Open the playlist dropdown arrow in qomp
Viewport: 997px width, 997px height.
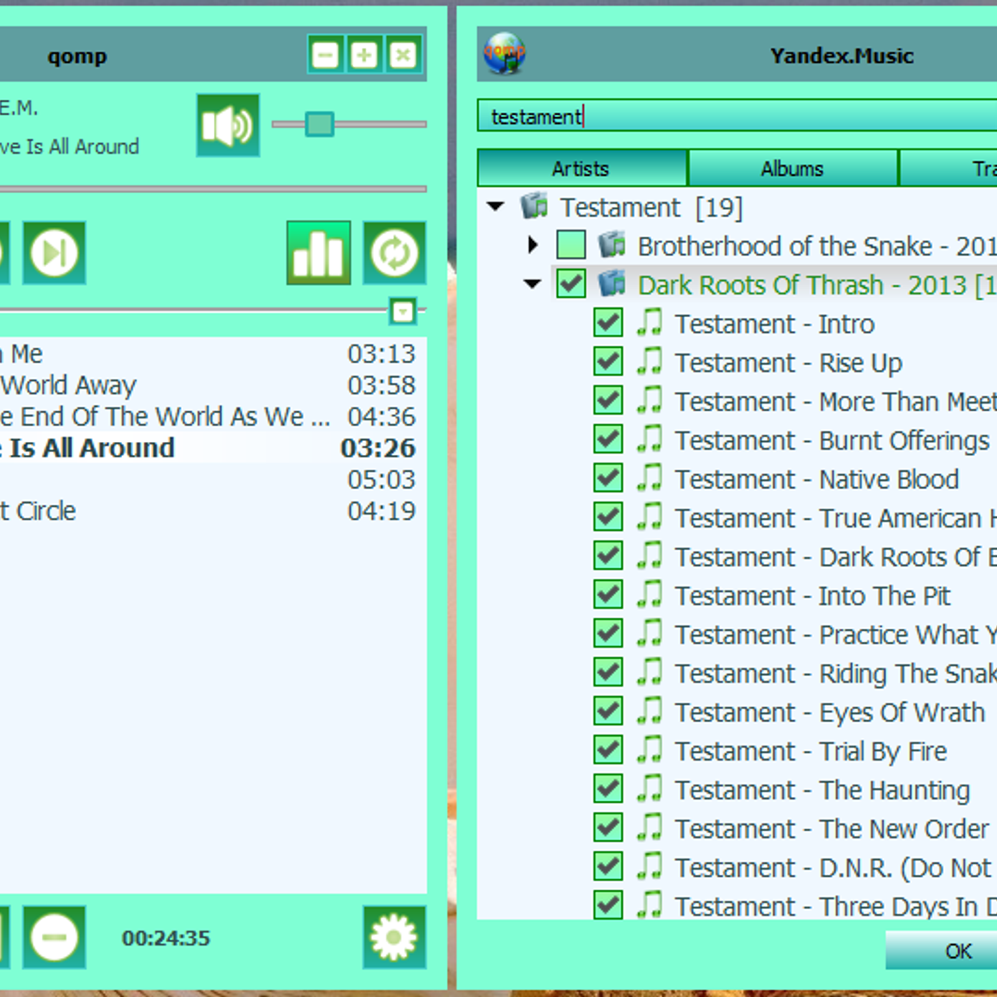(x=403, y=310)
